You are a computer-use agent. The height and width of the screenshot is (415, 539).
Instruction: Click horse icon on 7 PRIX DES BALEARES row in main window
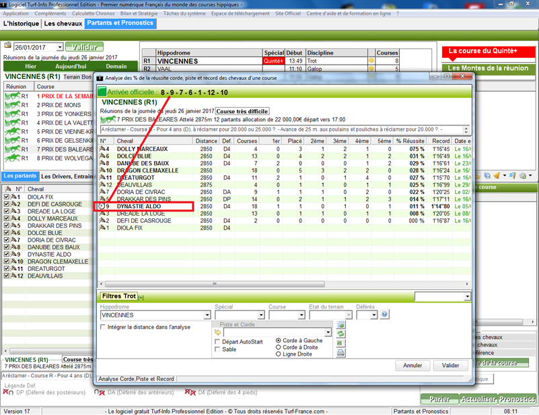[x=12, y=149]
